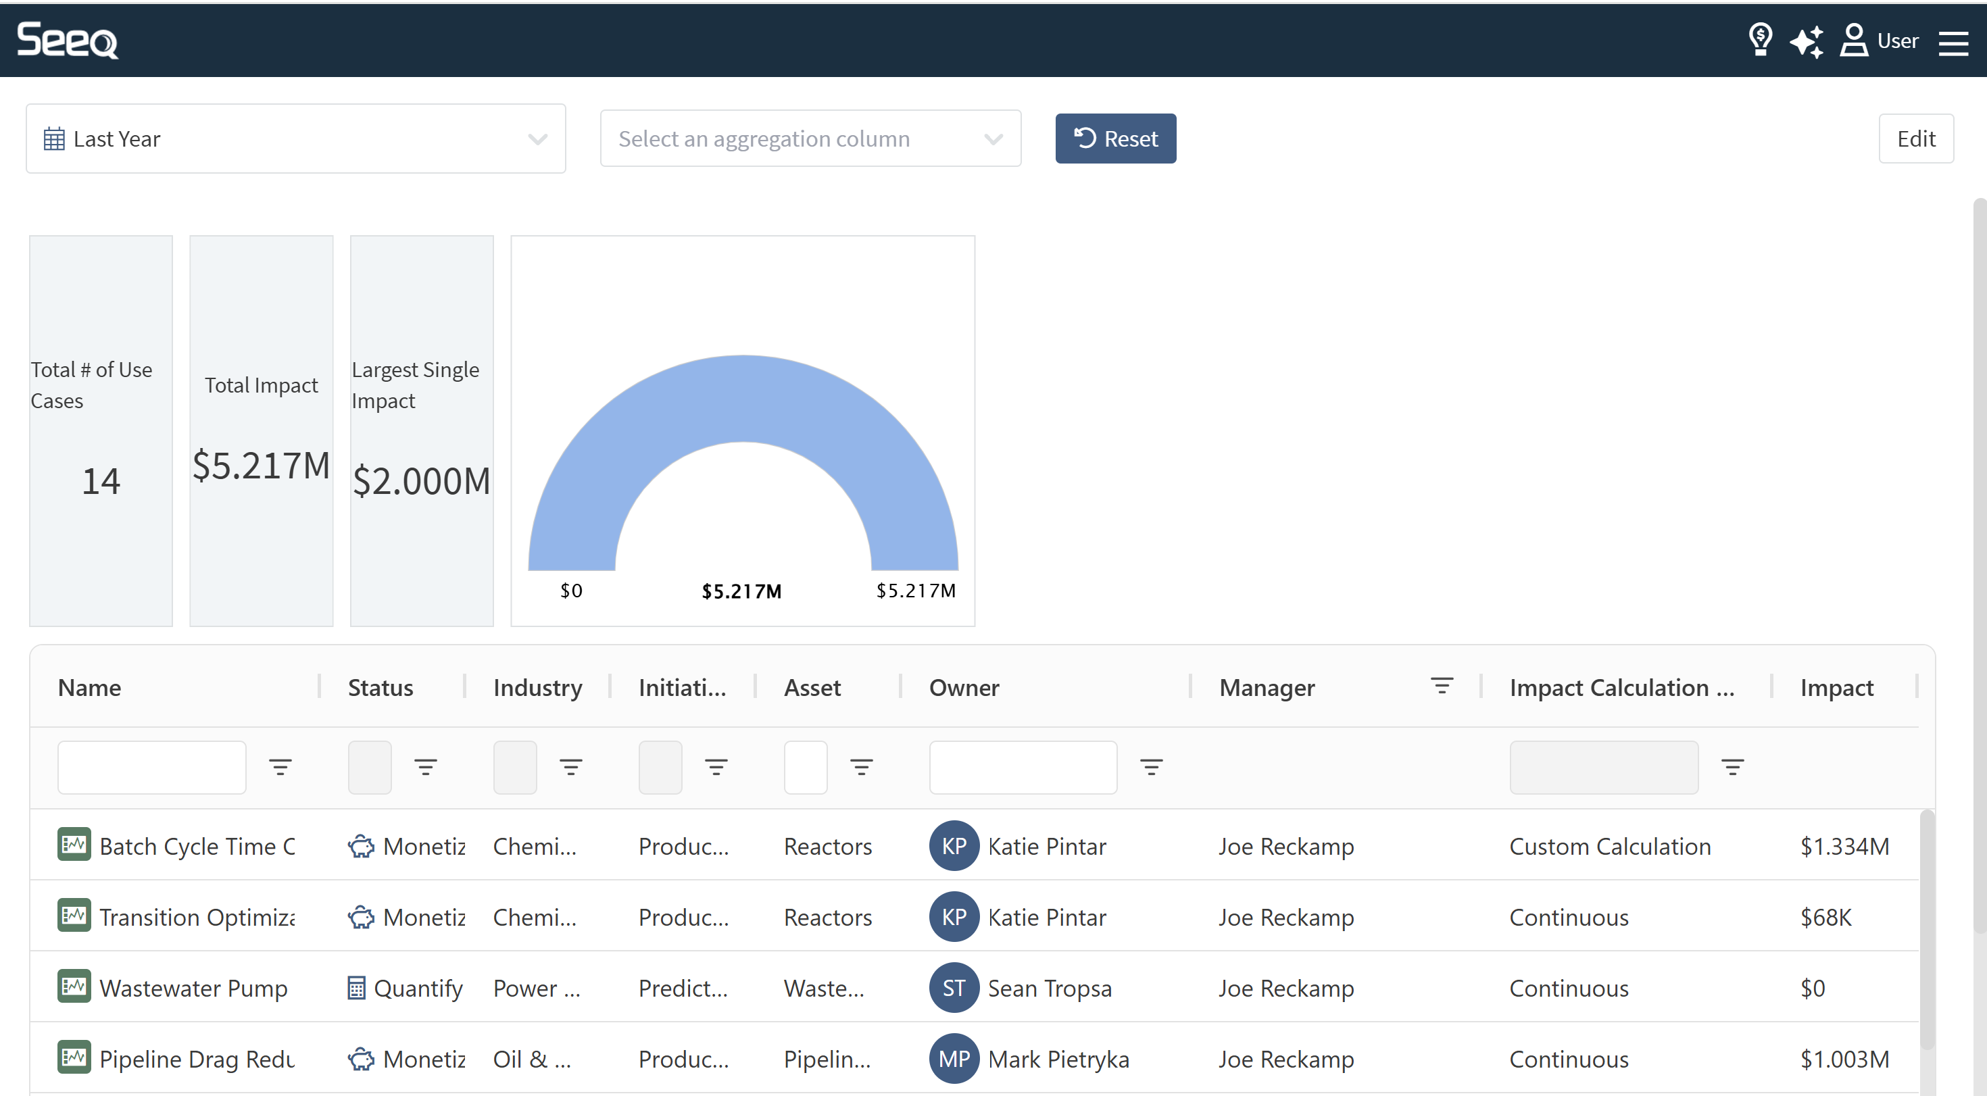Click the Manager column filter icon
The width and height of the screenshot is (1987, 1096).
1441,686
